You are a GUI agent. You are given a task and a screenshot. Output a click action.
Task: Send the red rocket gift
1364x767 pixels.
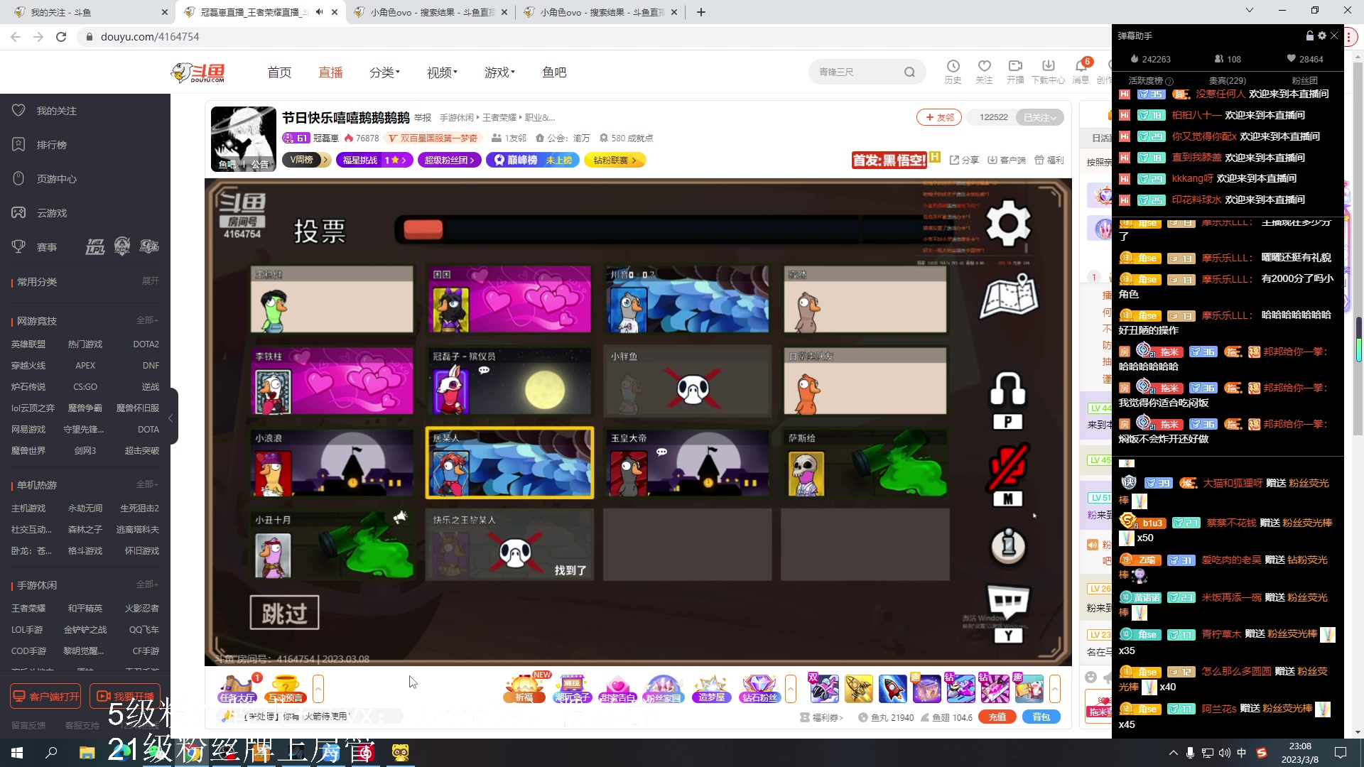click(892, 689)
